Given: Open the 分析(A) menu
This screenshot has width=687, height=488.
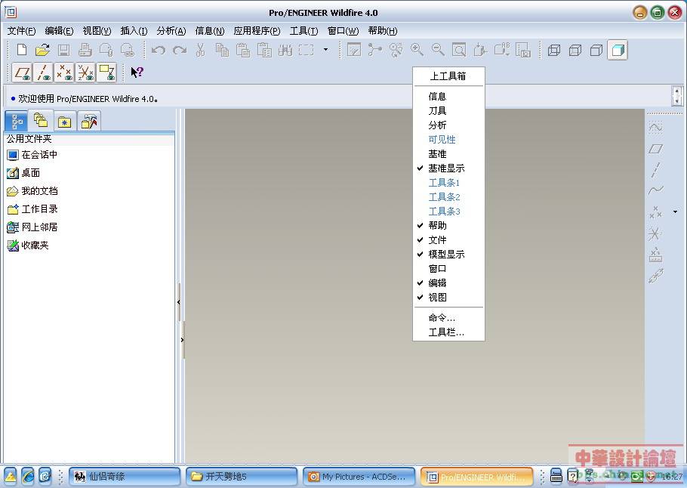Looking at the screenshot, I should click(171, 31).
